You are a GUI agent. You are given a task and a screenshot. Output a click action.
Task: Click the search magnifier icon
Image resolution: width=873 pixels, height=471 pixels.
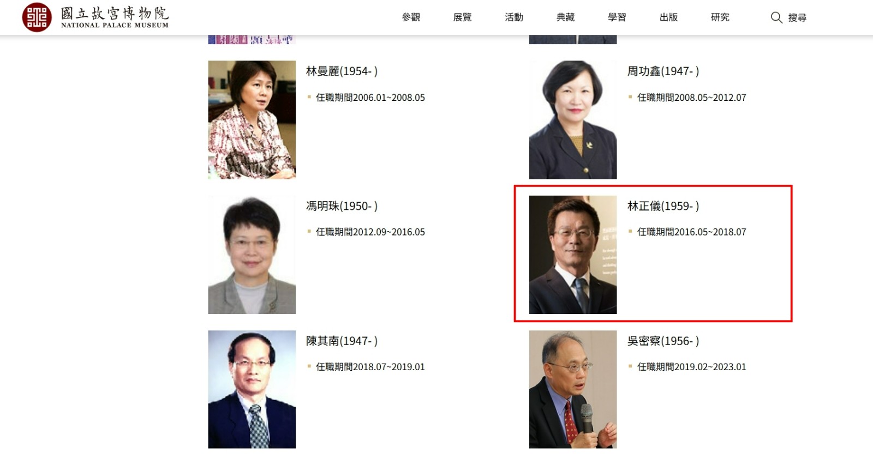pos(776,17)
